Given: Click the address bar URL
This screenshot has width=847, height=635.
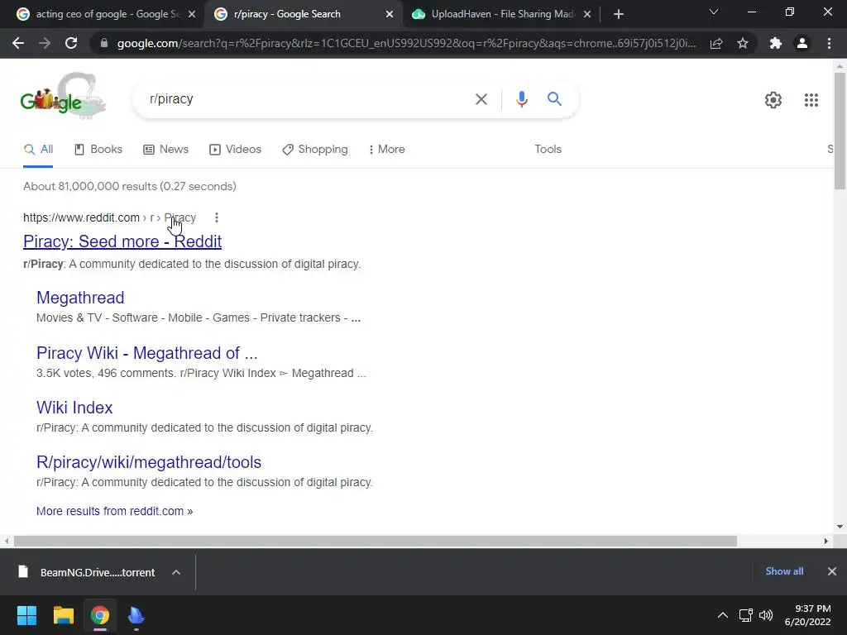Looking at the screenshot, I should click(x=406, y=43).
